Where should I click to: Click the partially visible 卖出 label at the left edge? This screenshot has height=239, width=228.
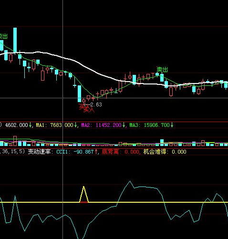point(3,36)
